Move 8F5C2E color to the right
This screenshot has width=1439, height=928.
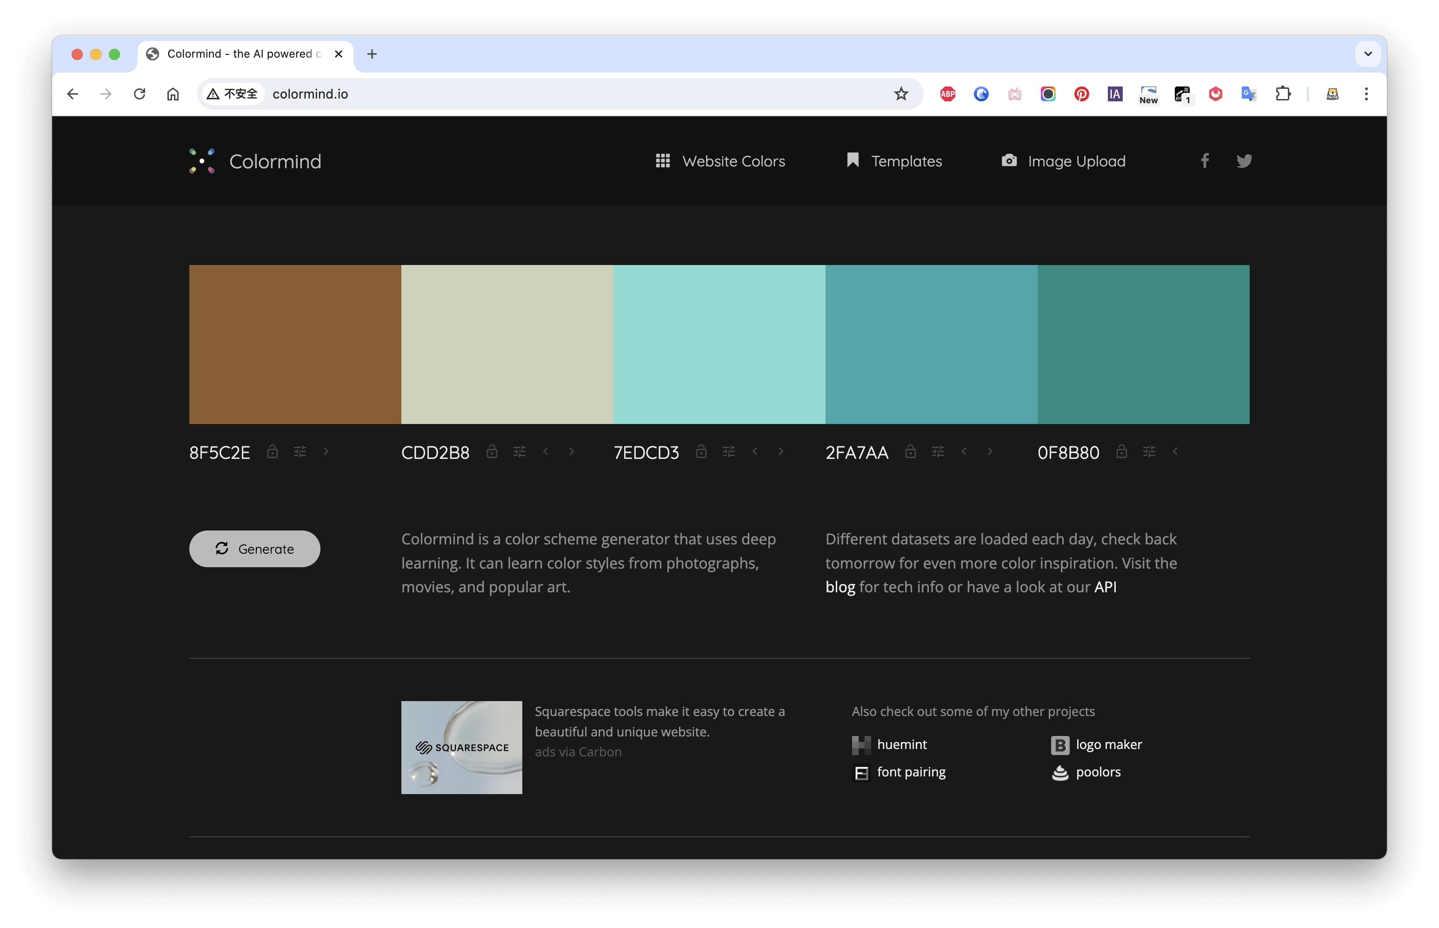point(326,451)
